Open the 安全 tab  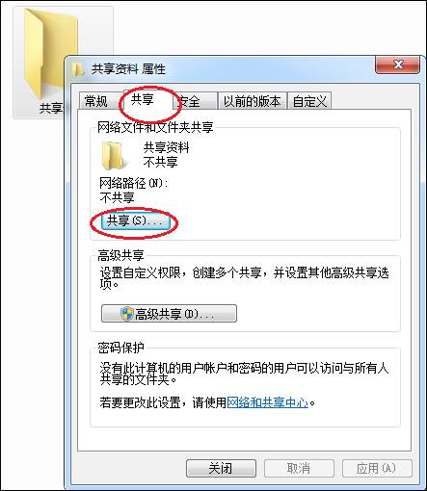click(196, 101)
